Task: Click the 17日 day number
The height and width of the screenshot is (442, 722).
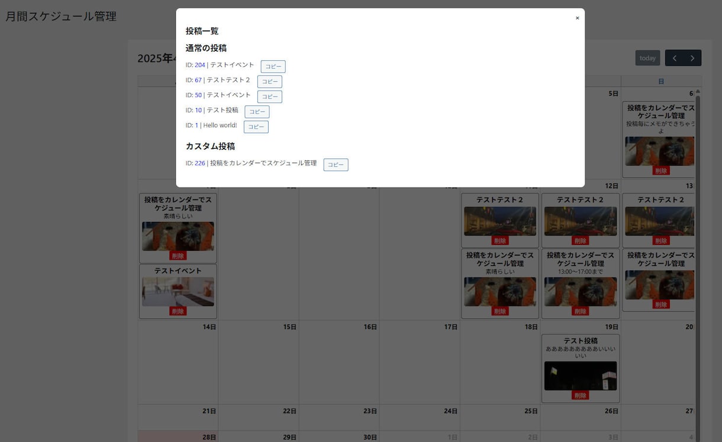Action: [x=450, y=327]
